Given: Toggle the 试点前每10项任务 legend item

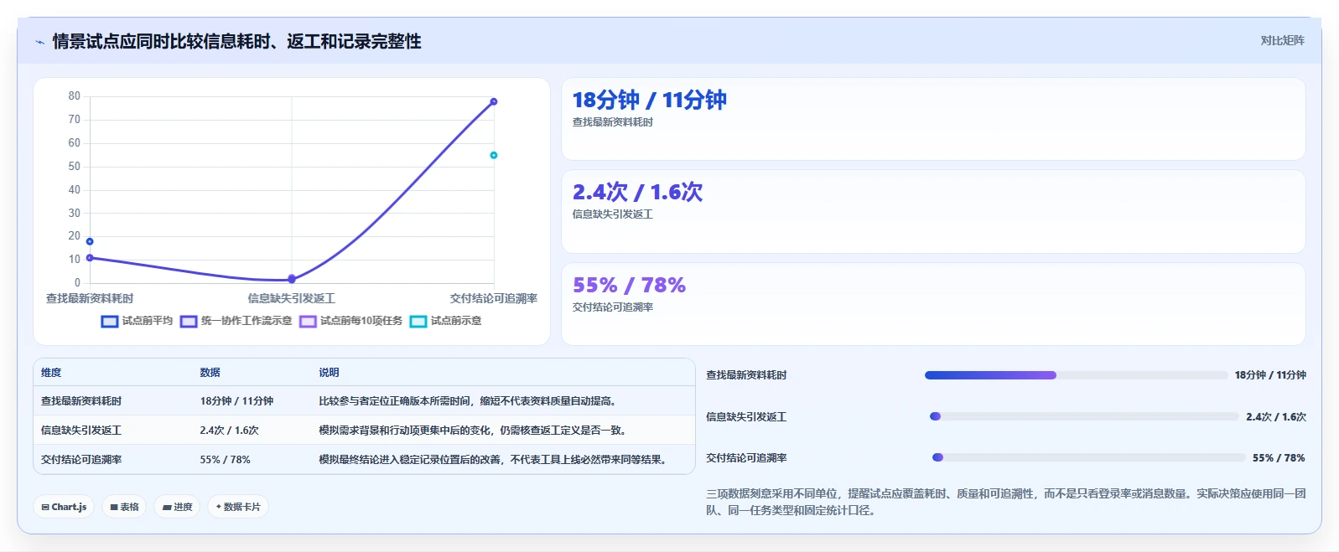Looking at the screenshot, I should pos(351,321).
